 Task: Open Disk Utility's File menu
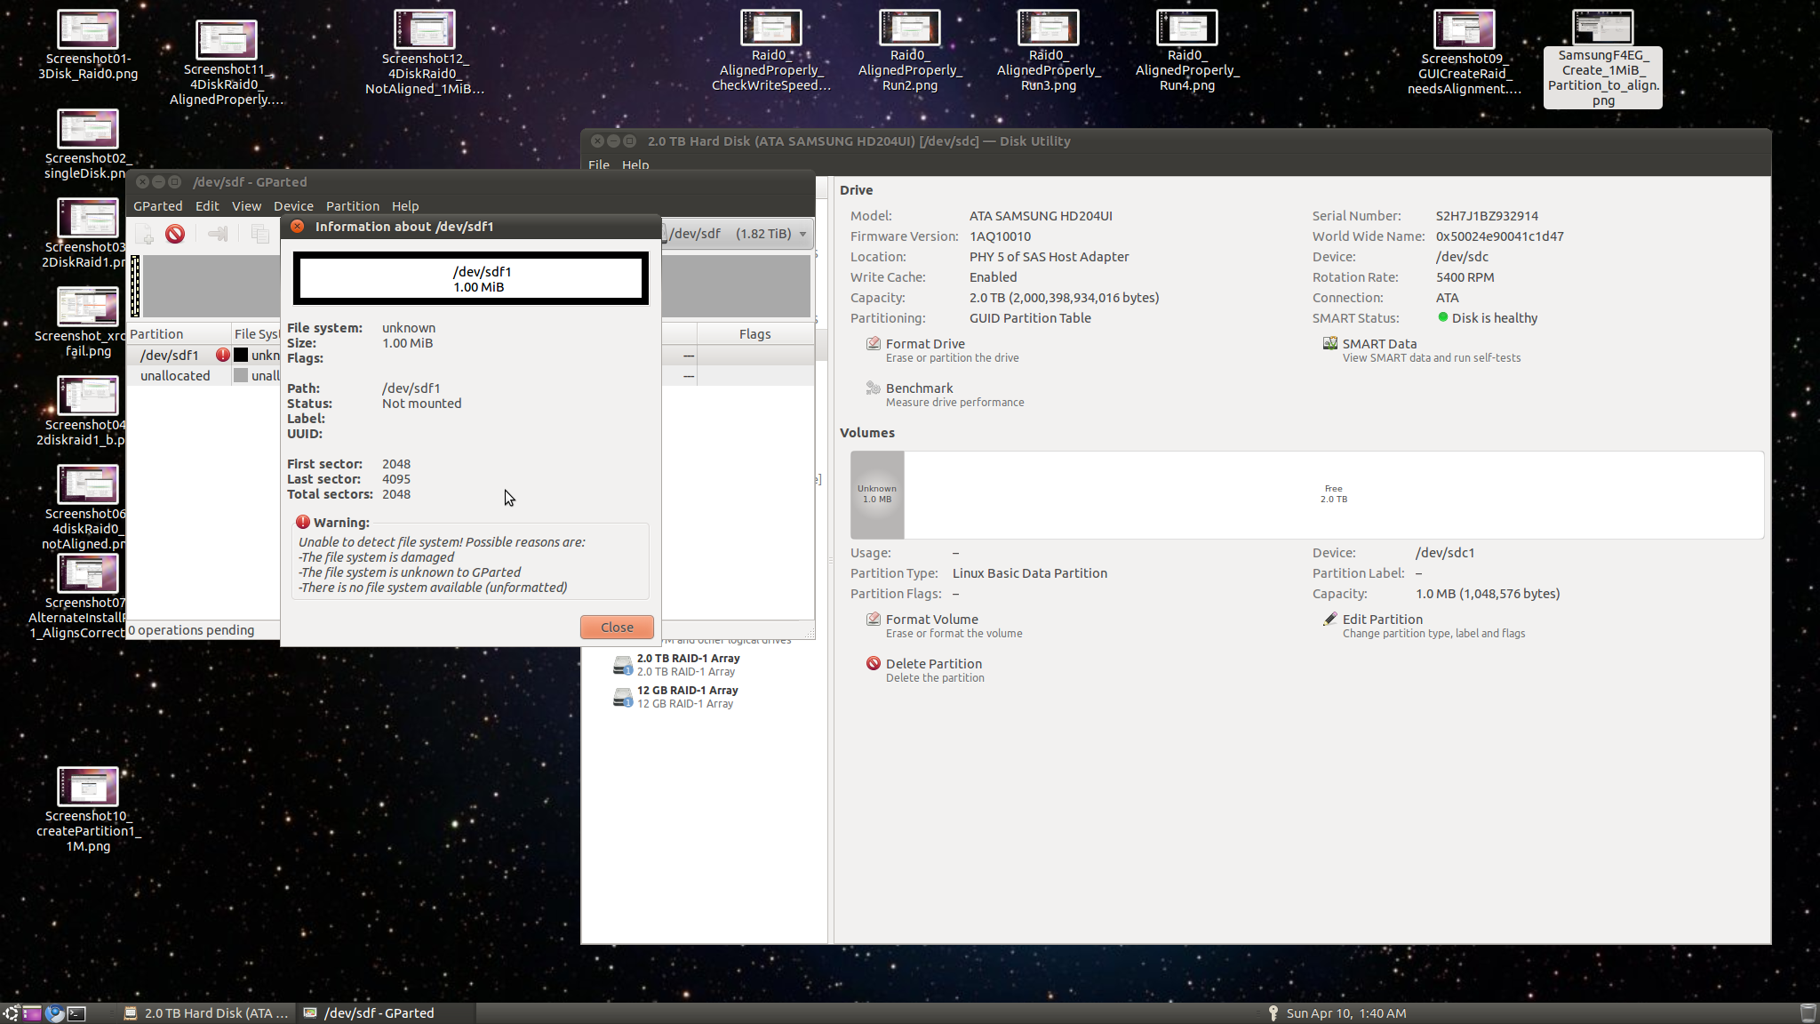click(x=599, y=165)
